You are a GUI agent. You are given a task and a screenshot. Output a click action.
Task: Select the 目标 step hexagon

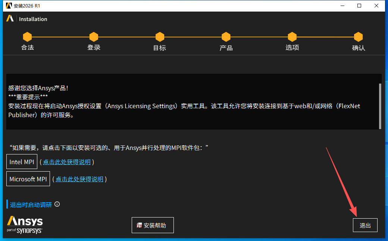pyautogui.click(x=160, y=37)
